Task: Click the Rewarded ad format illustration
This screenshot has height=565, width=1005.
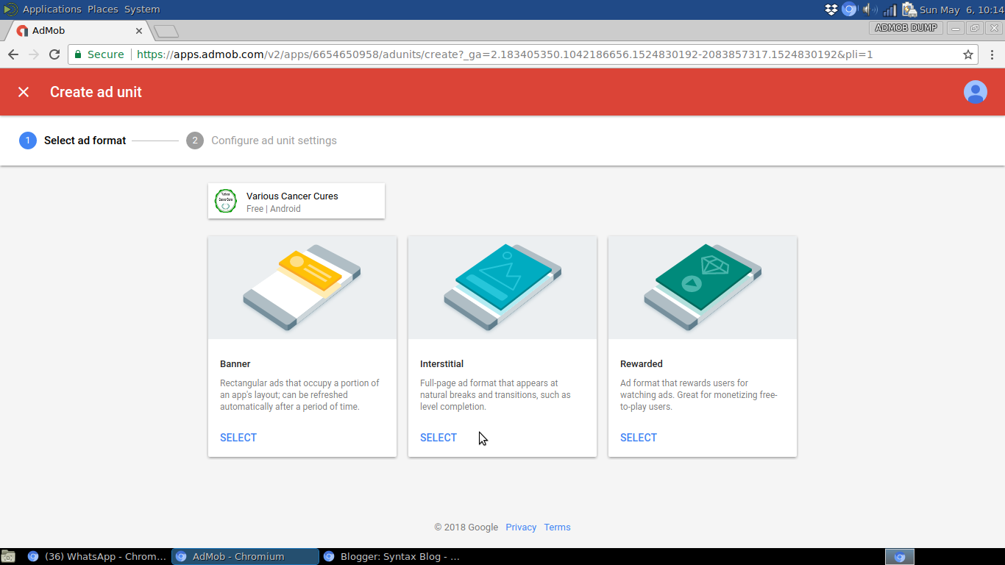Action: click(x=703, y=288)
